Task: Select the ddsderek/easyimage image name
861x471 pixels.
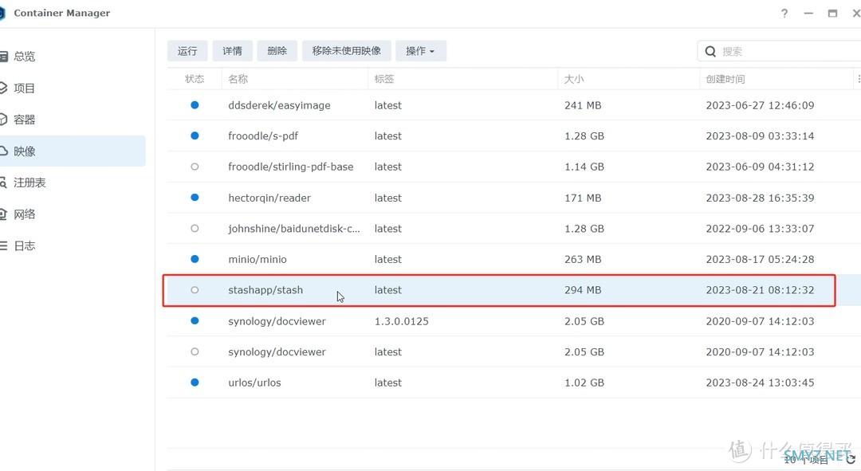Action: [279, 105]
